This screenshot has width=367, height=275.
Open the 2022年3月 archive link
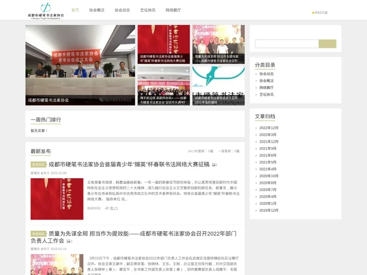pos(268,134)
